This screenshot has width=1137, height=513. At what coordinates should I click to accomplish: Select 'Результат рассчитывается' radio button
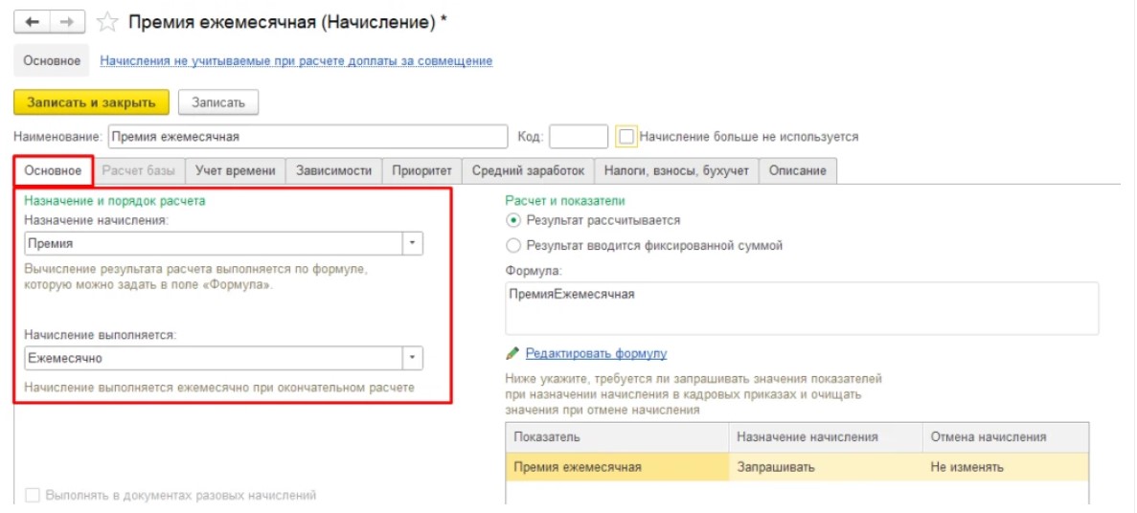pyautogui.click(x=513, y=219)
